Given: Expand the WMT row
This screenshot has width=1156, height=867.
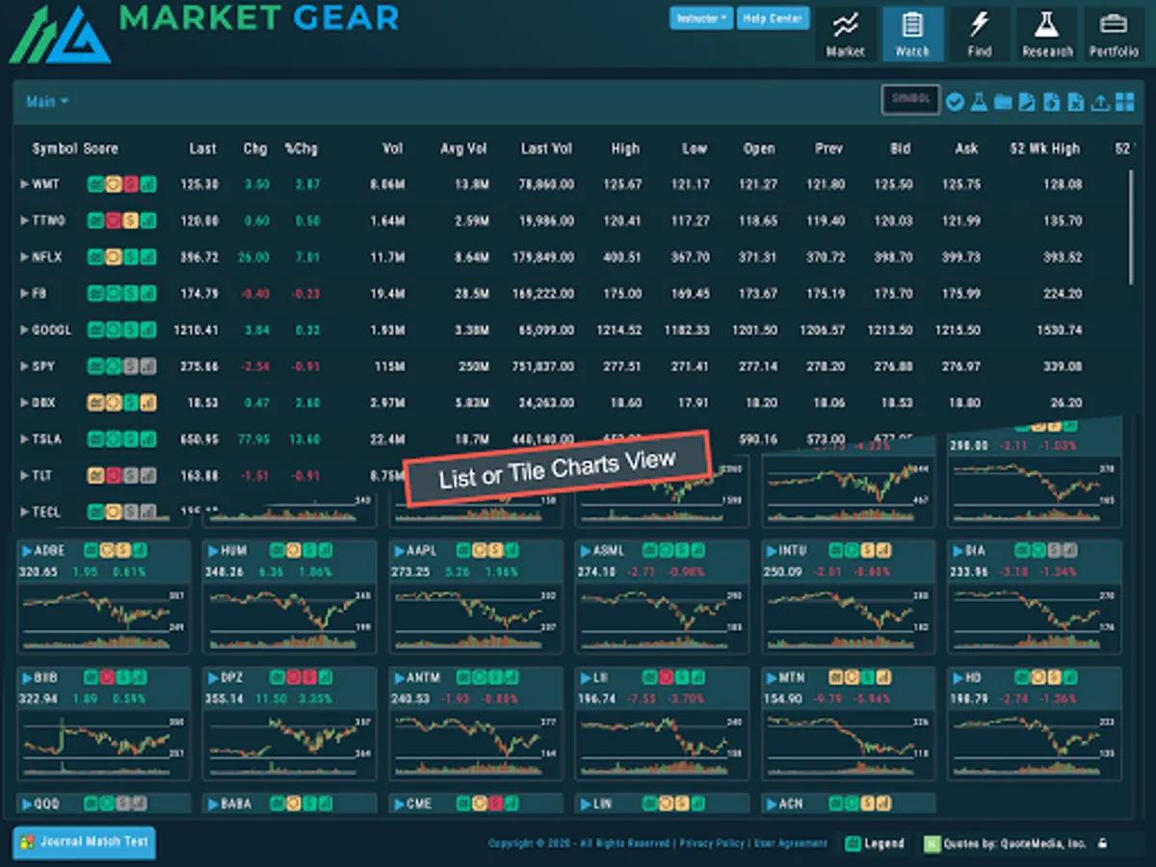Looking at the screenshot, I should pyautogui.click(x=25, y=184).
